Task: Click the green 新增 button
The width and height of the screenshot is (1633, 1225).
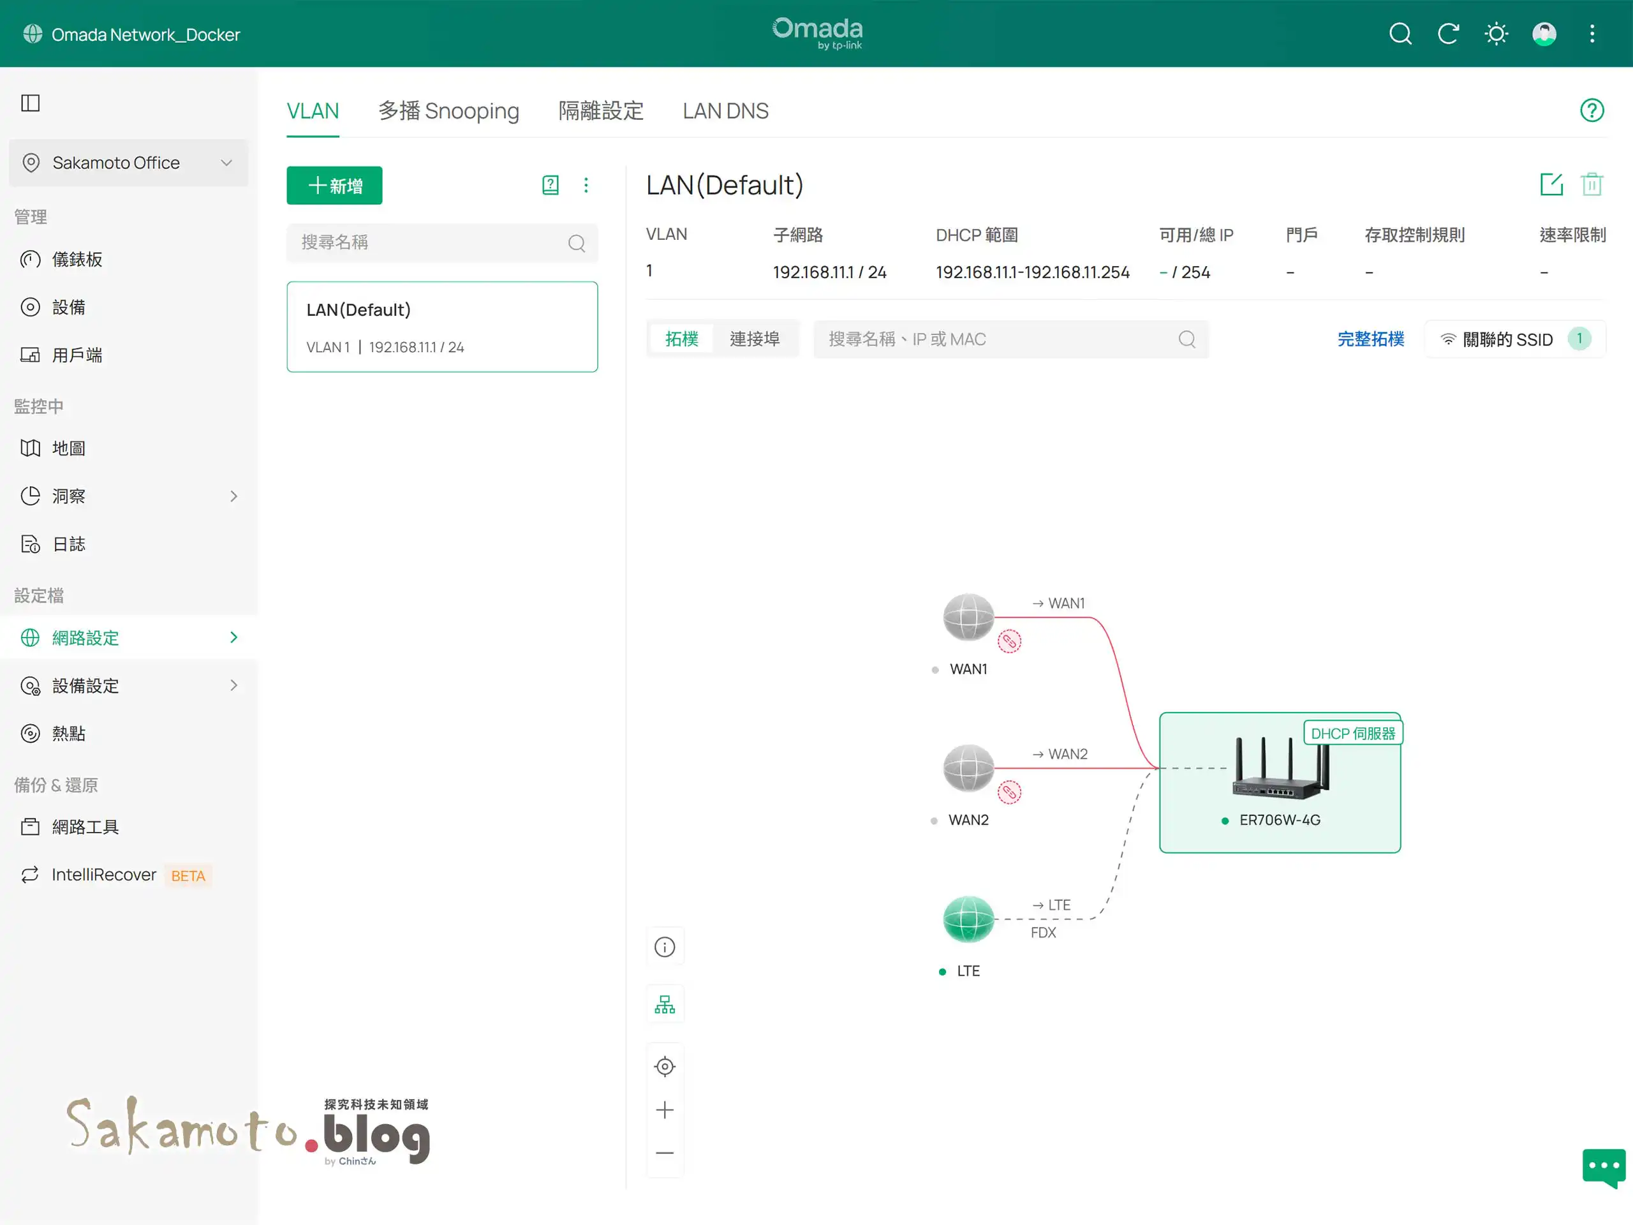Action: 334,185
